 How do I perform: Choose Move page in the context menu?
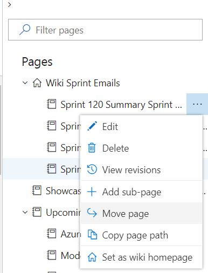142,213
